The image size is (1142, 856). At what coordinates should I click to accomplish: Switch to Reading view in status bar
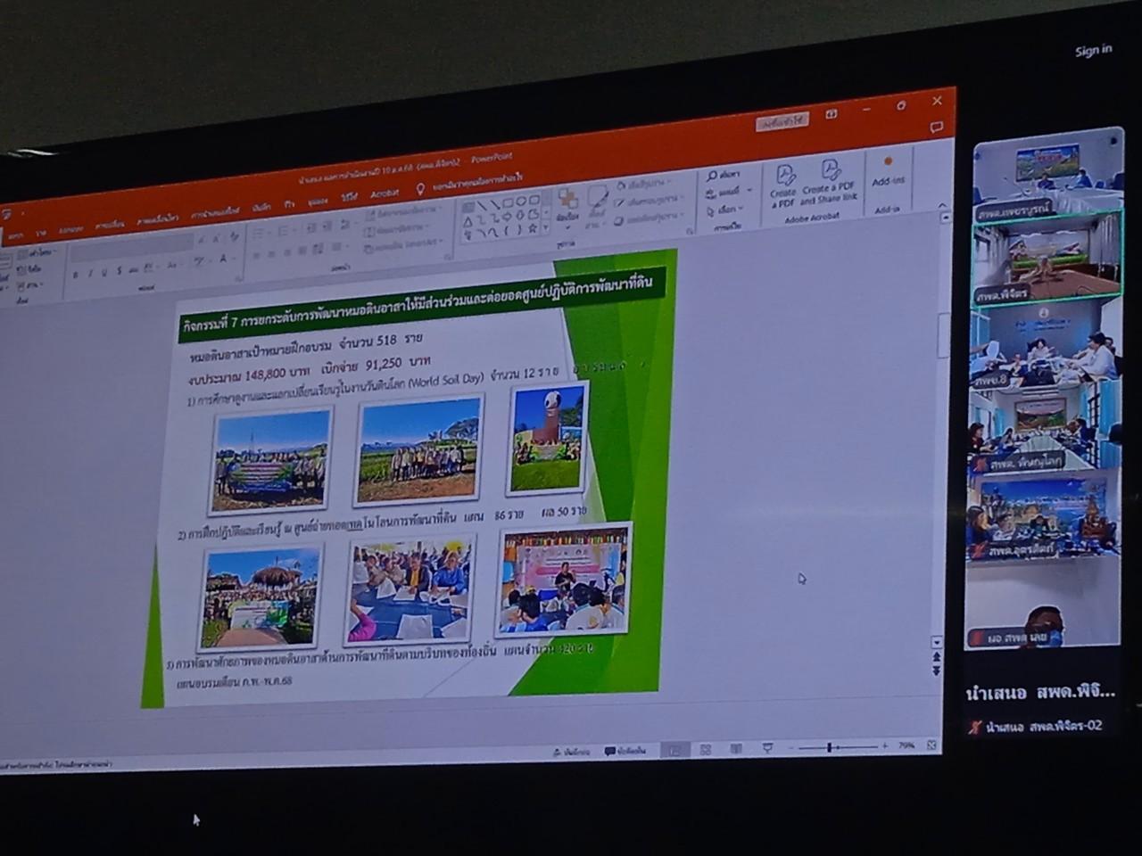pyautogui.click(x=736, y=749)
